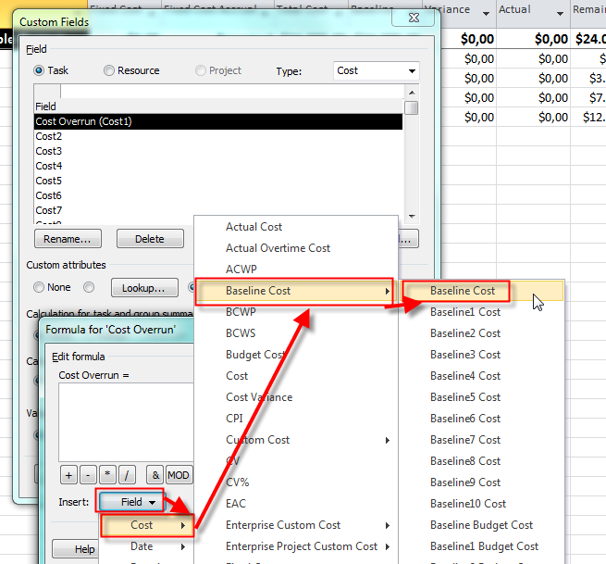Click the Rename... button

coord(68,239)
